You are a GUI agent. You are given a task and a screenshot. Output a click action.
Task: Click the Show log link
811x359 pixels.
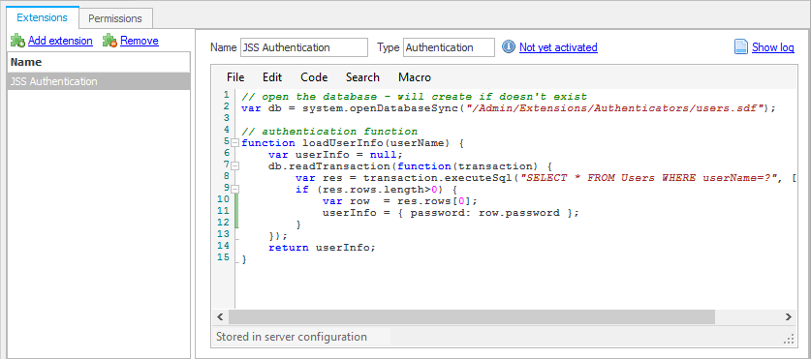(772, 47)
